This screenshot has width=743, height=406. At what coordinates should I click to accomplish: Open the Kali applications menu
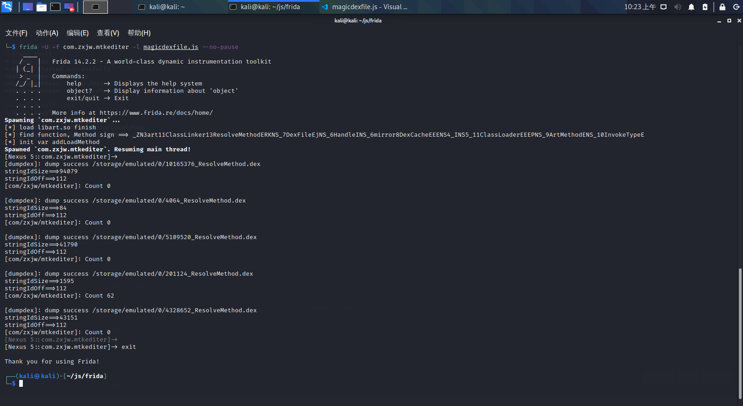tap(7, 7)
